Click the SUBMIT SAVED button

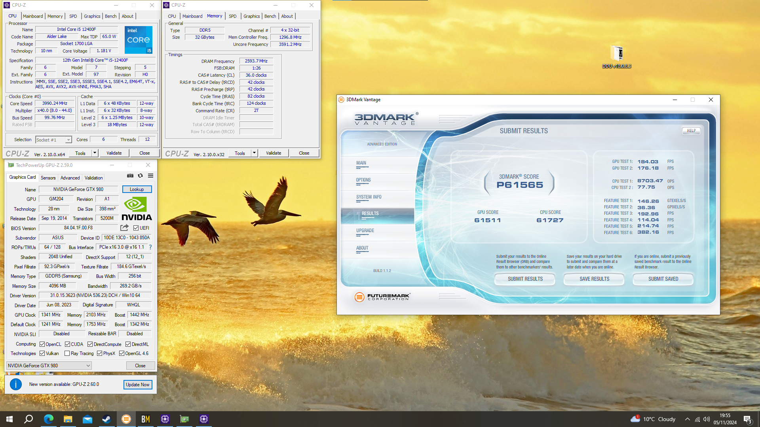point(663,279)
